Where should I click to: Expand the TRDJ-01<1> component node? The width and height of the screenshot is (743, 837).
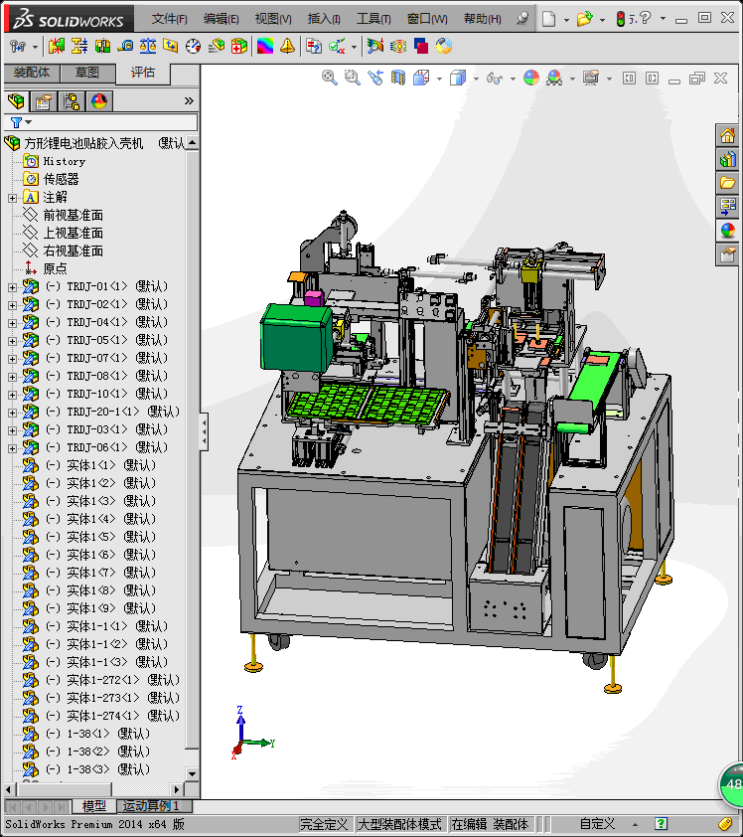pyautogui.click(x=12, y=287)
